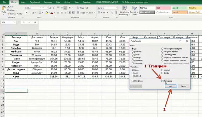The height and width of the screenshot is (117, 202).
Task: Open the font size dropdown
Action: (x=48, y=8)
